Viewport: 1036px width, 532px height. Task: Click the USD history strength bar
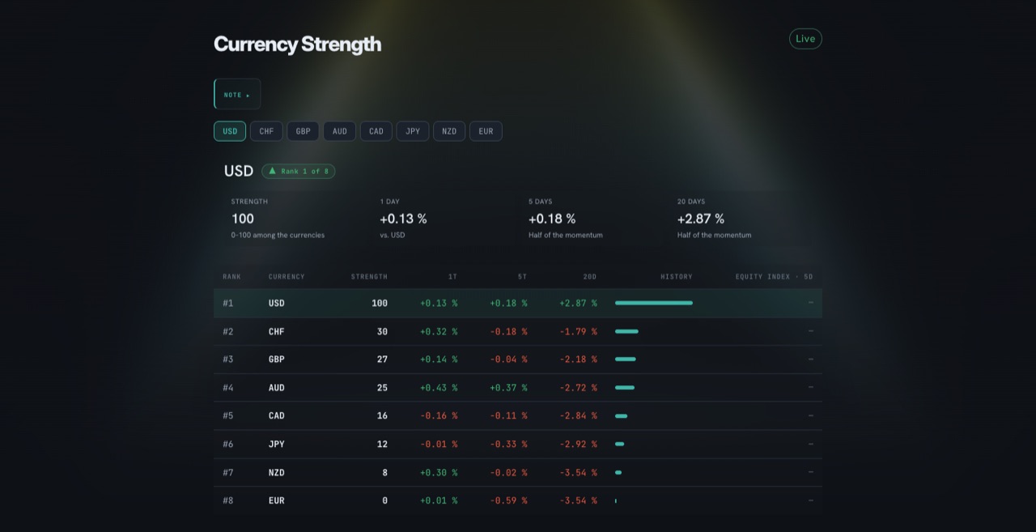point(654,303)
